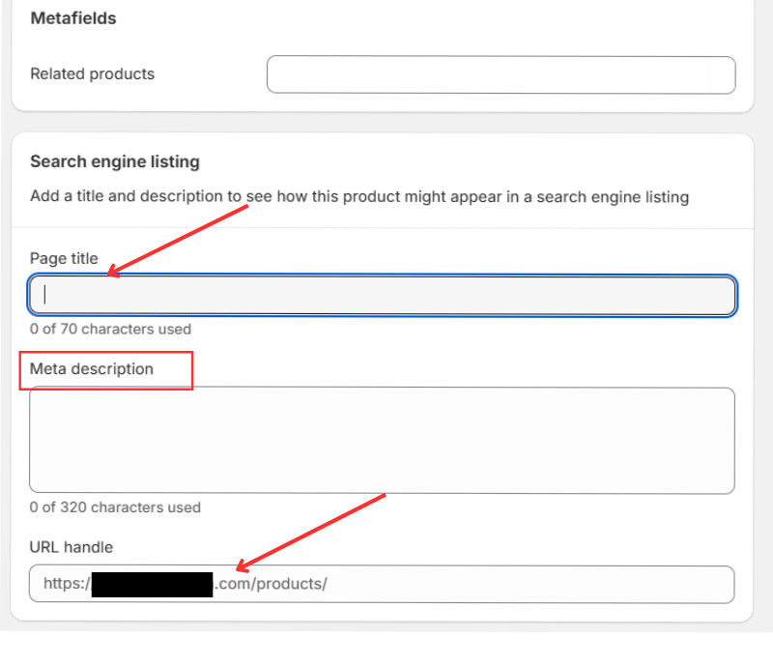Screen dimensions: 773x666
Task: Click the text cursor inside Page title field
Action: click(x=45, y=296)
